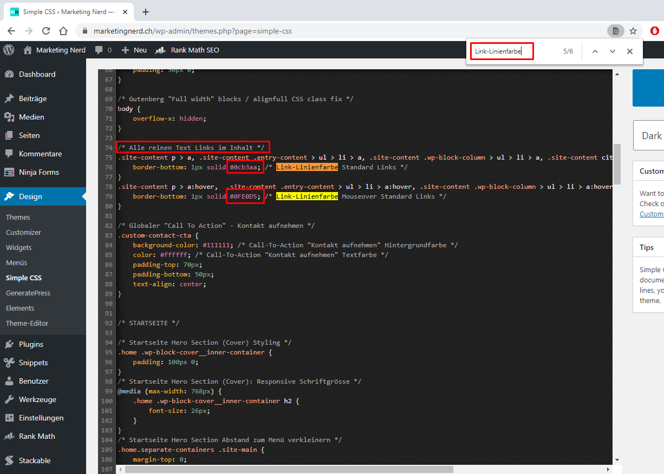The image size is (664, 474).
Task: Click the address bar URL
Action: pos(193,31)
